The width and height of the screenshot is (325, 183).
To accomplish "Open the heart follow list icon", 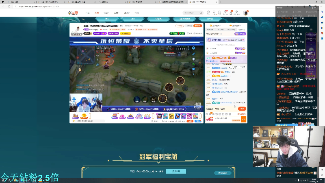I will pos(214,13).
